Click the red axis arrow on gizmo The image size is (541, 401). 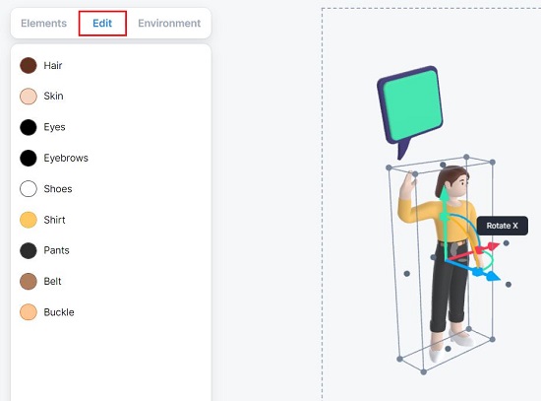[494, 246]
